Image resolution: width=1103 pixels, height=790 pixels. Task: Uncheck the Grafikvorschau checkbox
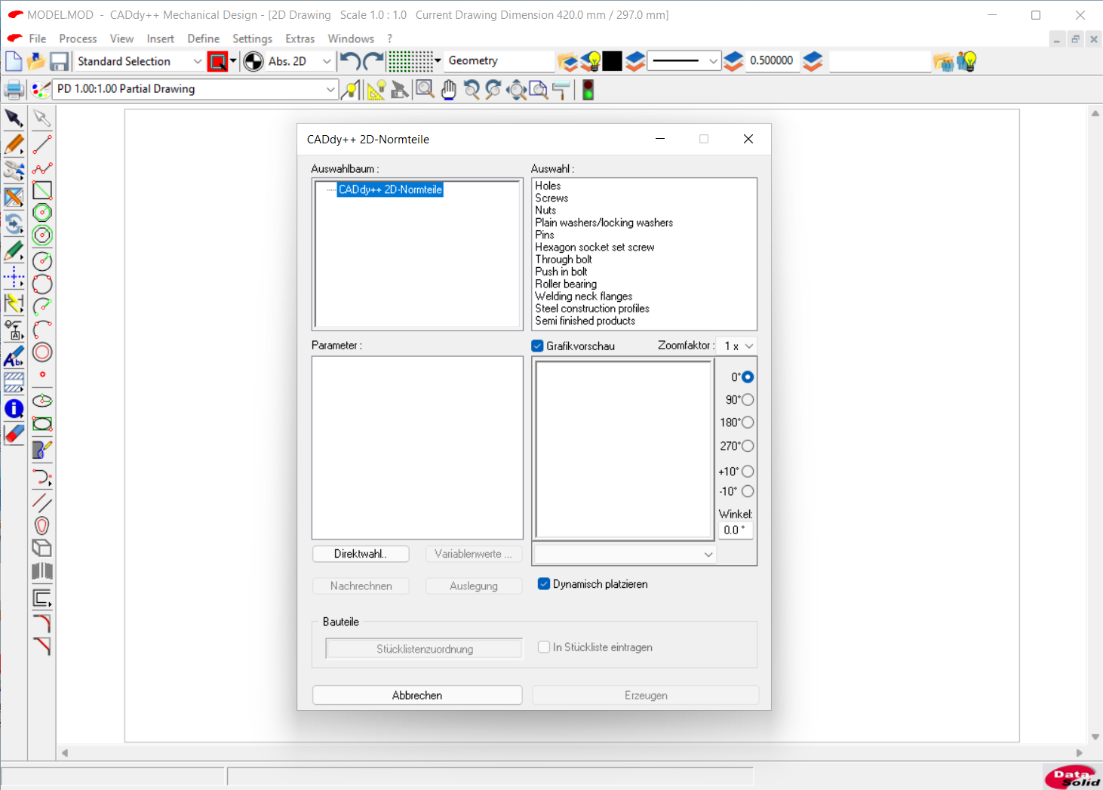pos(537,346)
